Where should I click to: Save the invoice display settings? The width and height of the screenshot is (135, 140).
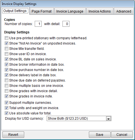100,134
